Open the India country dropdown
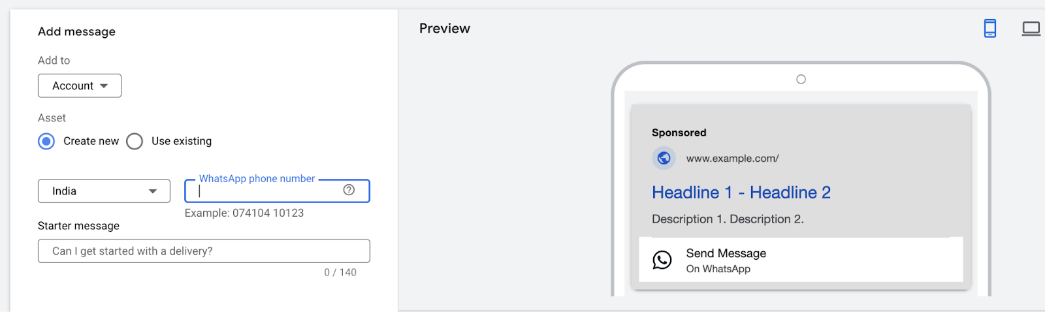 coord(104,191)
